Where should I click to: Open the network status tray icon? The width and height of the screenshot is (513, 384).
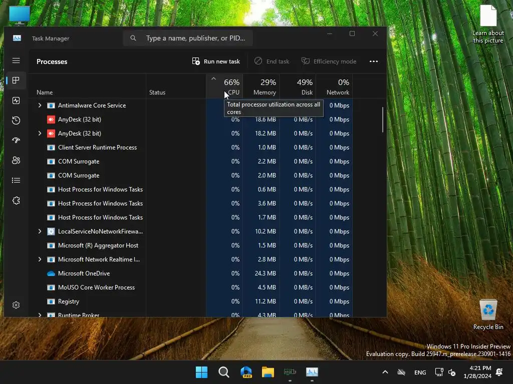439,372
